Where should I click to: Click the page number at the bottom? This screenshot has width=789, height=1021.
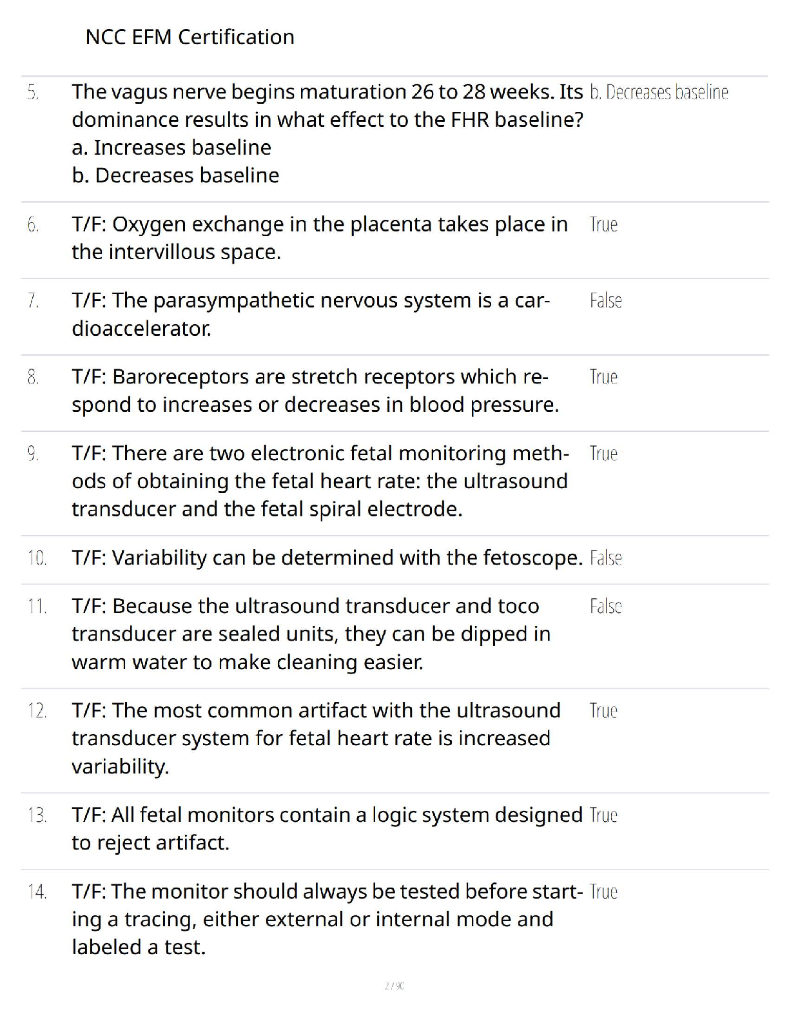(x=394, y=986)
